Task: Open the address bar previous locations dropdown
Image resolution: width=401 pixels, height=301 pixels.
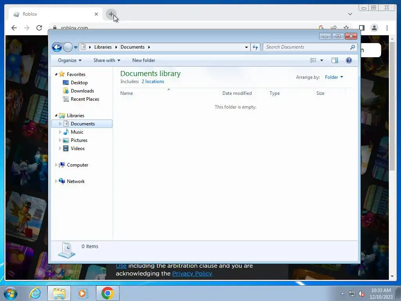Action: [x=246, y=47]
